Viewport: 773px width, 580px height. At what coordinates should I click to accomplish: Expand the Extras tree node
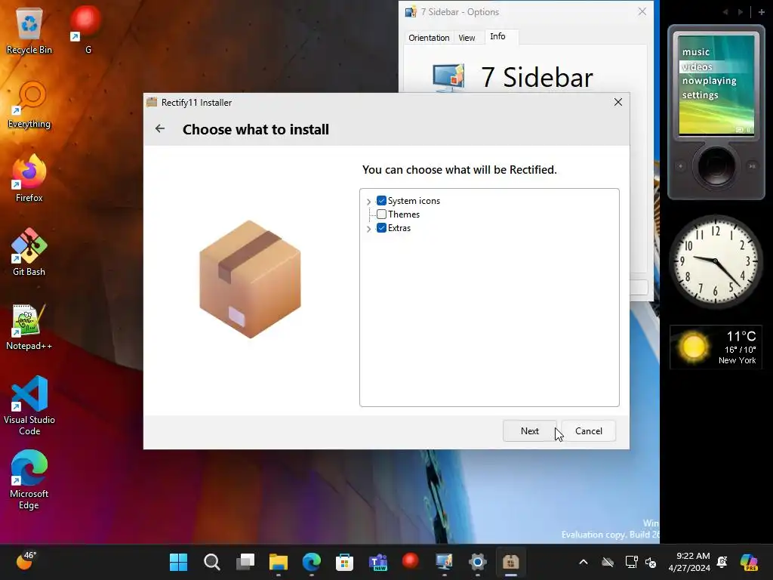tap(368, 228)
